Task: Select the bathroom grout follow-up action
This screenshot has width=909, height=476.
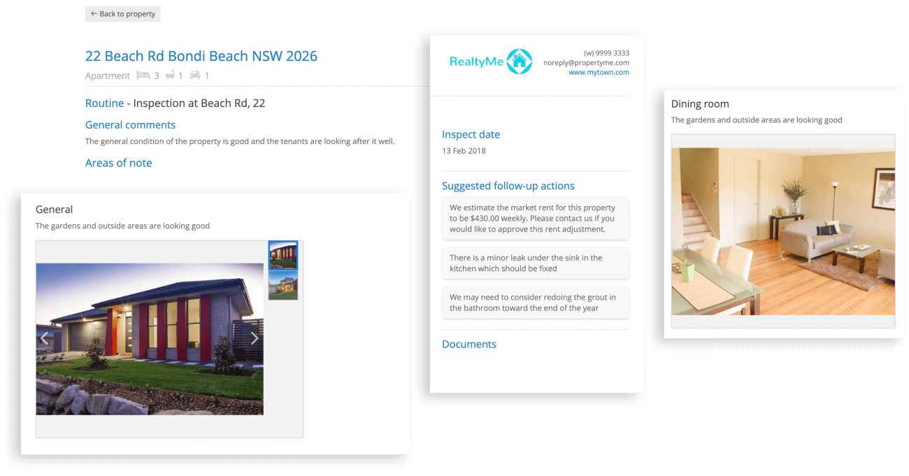Action: coord(536,303)
